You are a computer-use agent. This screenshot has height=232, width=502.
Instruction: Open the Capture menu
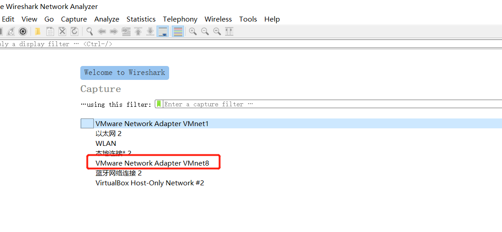point(74,19)
